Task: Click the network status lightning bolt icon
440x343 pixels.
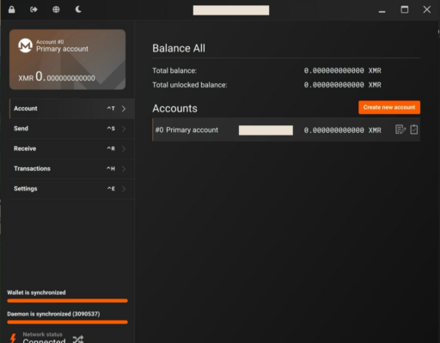Action: click(13, 338)
